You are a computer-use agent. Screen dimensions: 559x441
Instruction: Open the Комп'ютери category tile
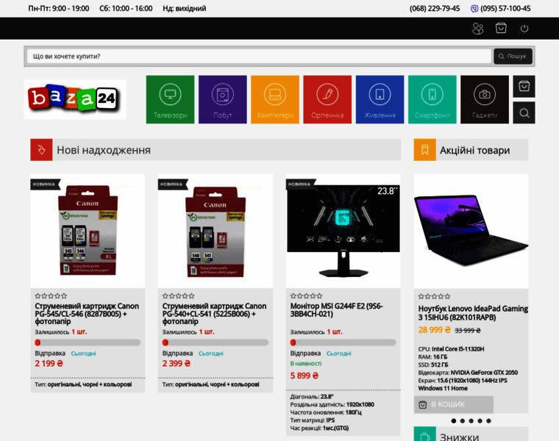(x=275, y=99)
